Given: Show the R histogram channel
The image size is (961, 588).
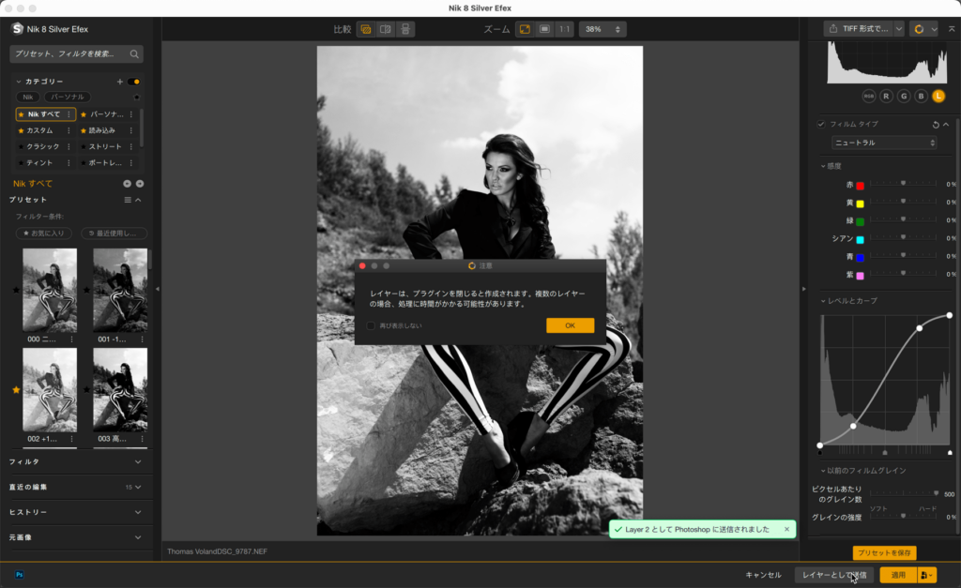Looking at the screenshot, I should (886, 97).
